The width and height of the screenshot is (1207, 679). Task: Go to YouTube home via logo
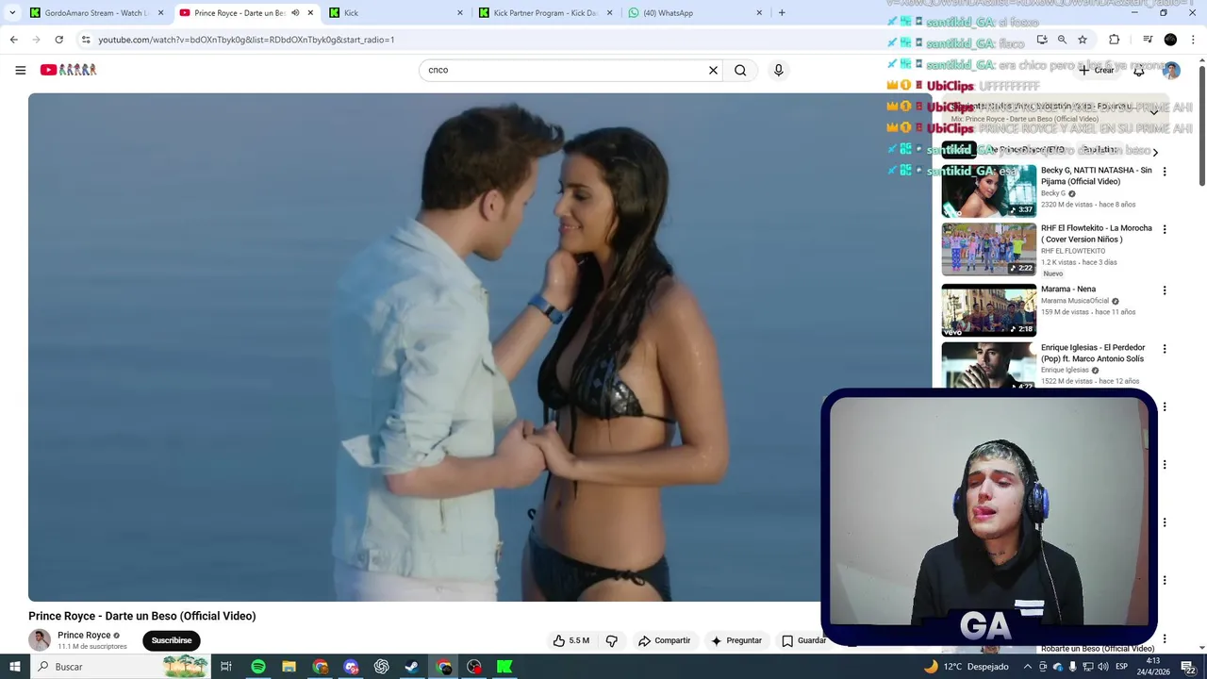68,70
